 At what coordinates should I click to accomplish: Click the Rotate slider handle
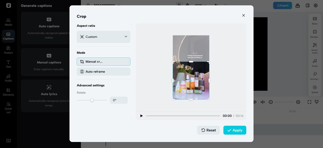pyautogui.click(x=92, y=100)
